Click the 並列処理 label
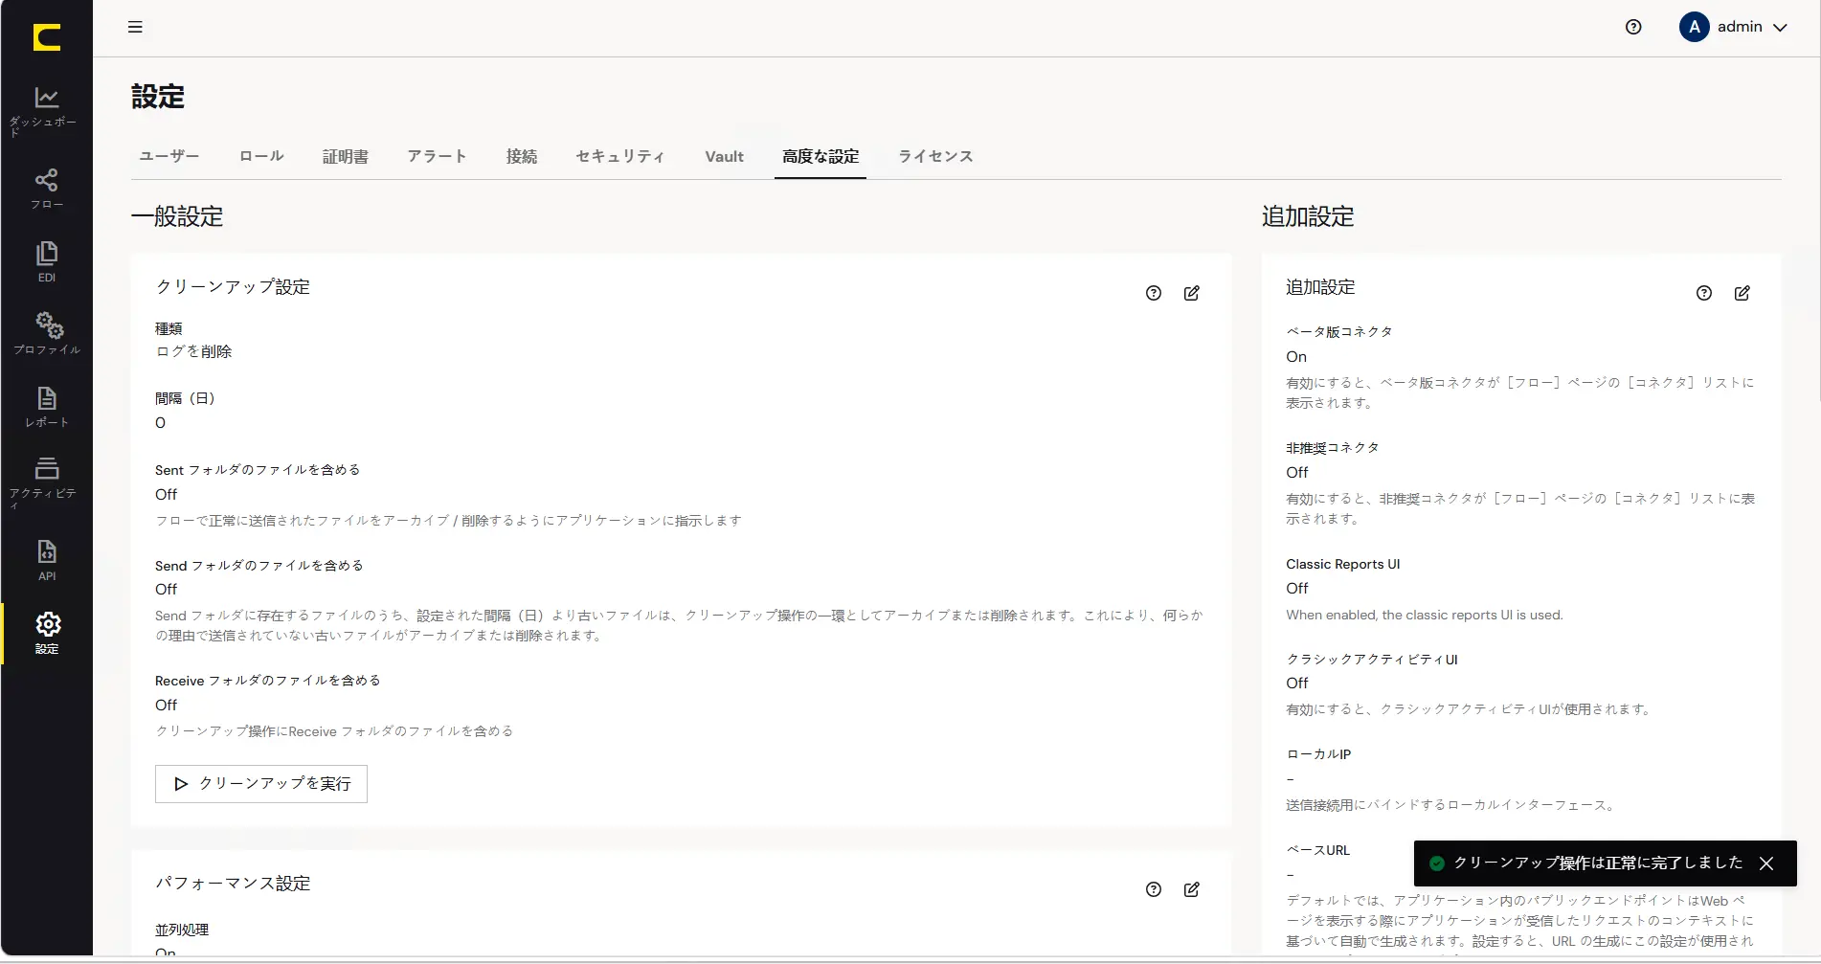 click(182, 930)
